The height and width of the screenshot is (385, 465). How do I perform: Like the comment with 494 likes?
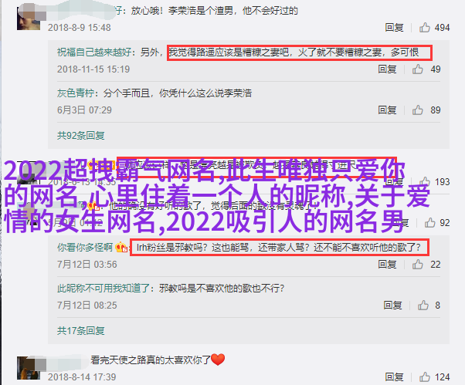click(424, 28)
